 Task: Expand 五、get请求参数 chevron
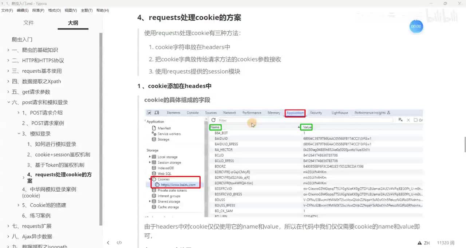coord(8,92)
